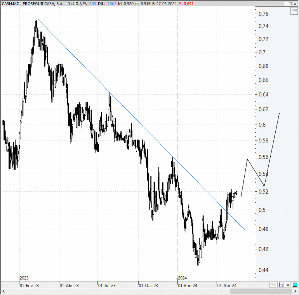Close the CASH.MC chart window
The width and height of the screenshot is (299, 295).
point(295,3)
